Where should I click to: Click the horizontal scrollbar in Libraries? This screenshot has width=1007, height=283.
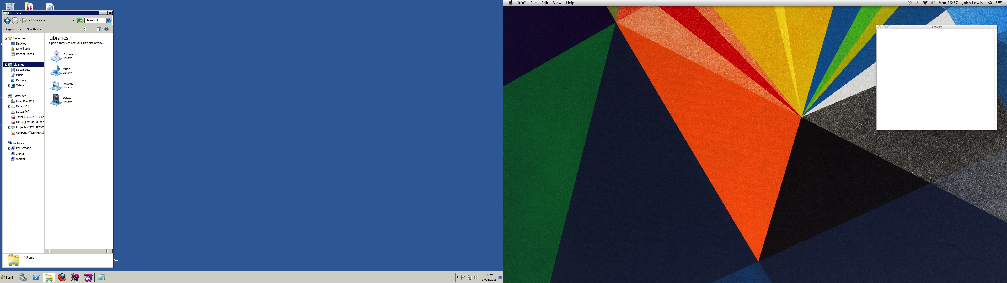pos(78,251)
